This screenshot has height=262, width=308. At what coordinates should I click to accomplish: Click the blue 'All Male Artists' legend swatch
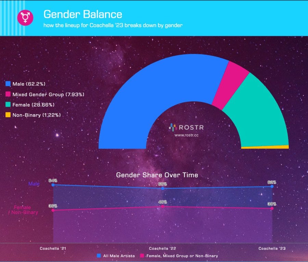(99, 256)
